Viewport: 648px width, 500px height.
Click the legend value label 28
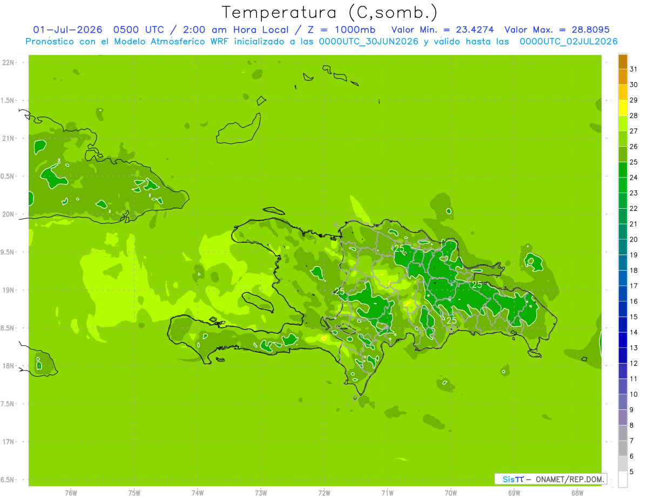coord(634,115)
